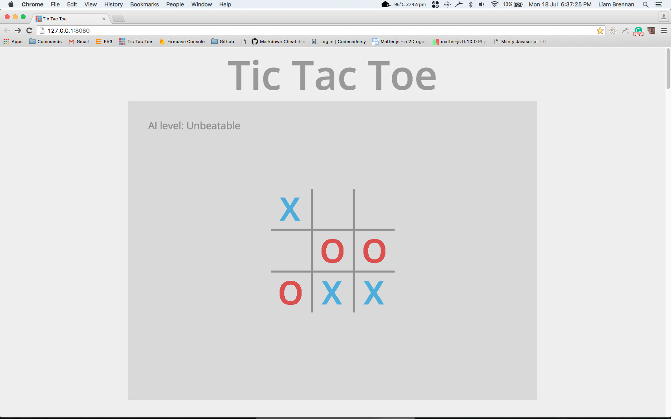This screenshot has height=419, width=671.
Task: Click the Grammarly extension icon
Action: click(x=638, y=31)
